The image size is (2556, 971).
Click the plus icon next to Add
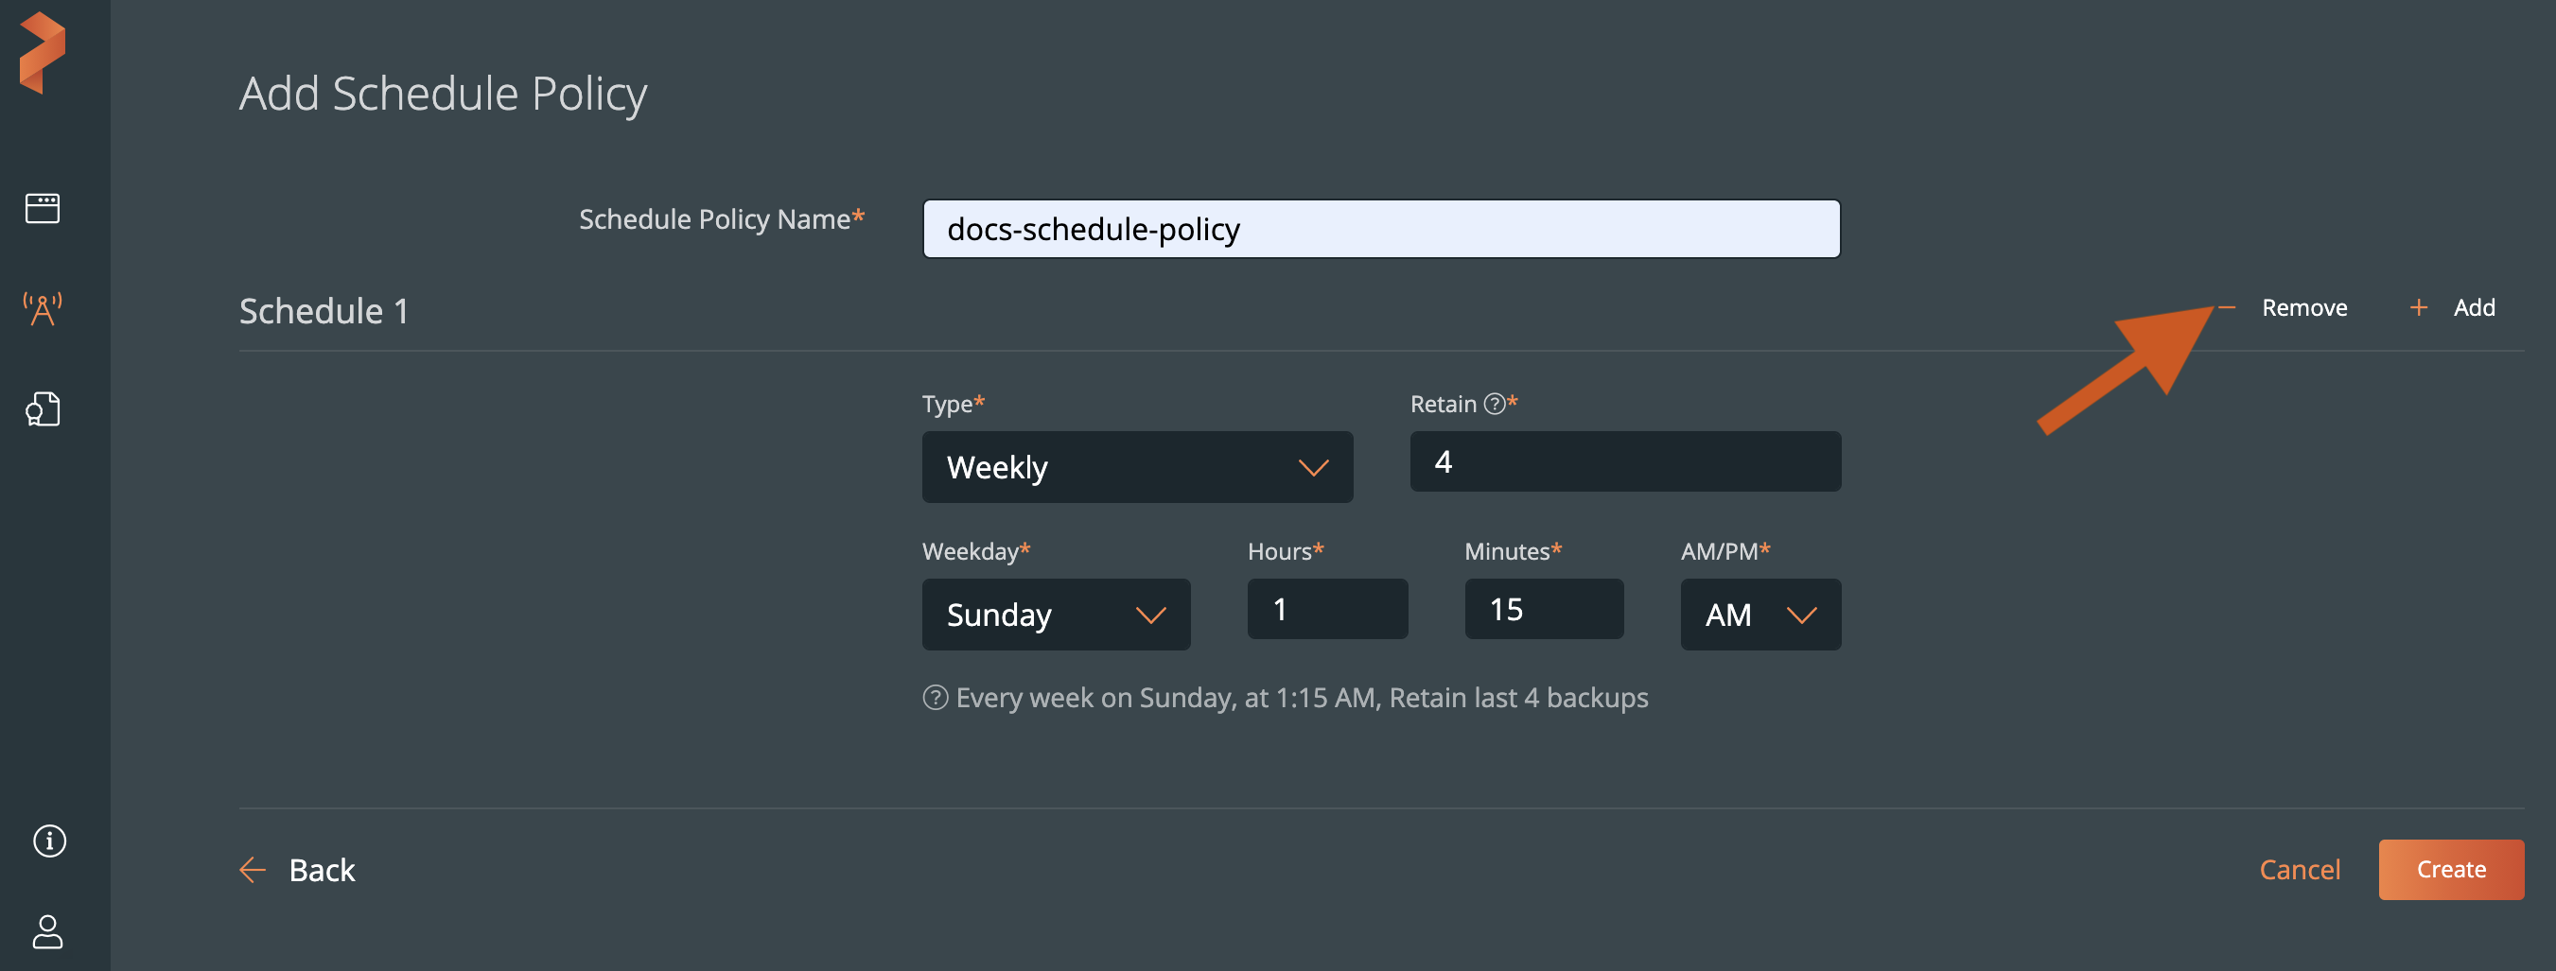pyautogui.click(x=2418, y=307)
